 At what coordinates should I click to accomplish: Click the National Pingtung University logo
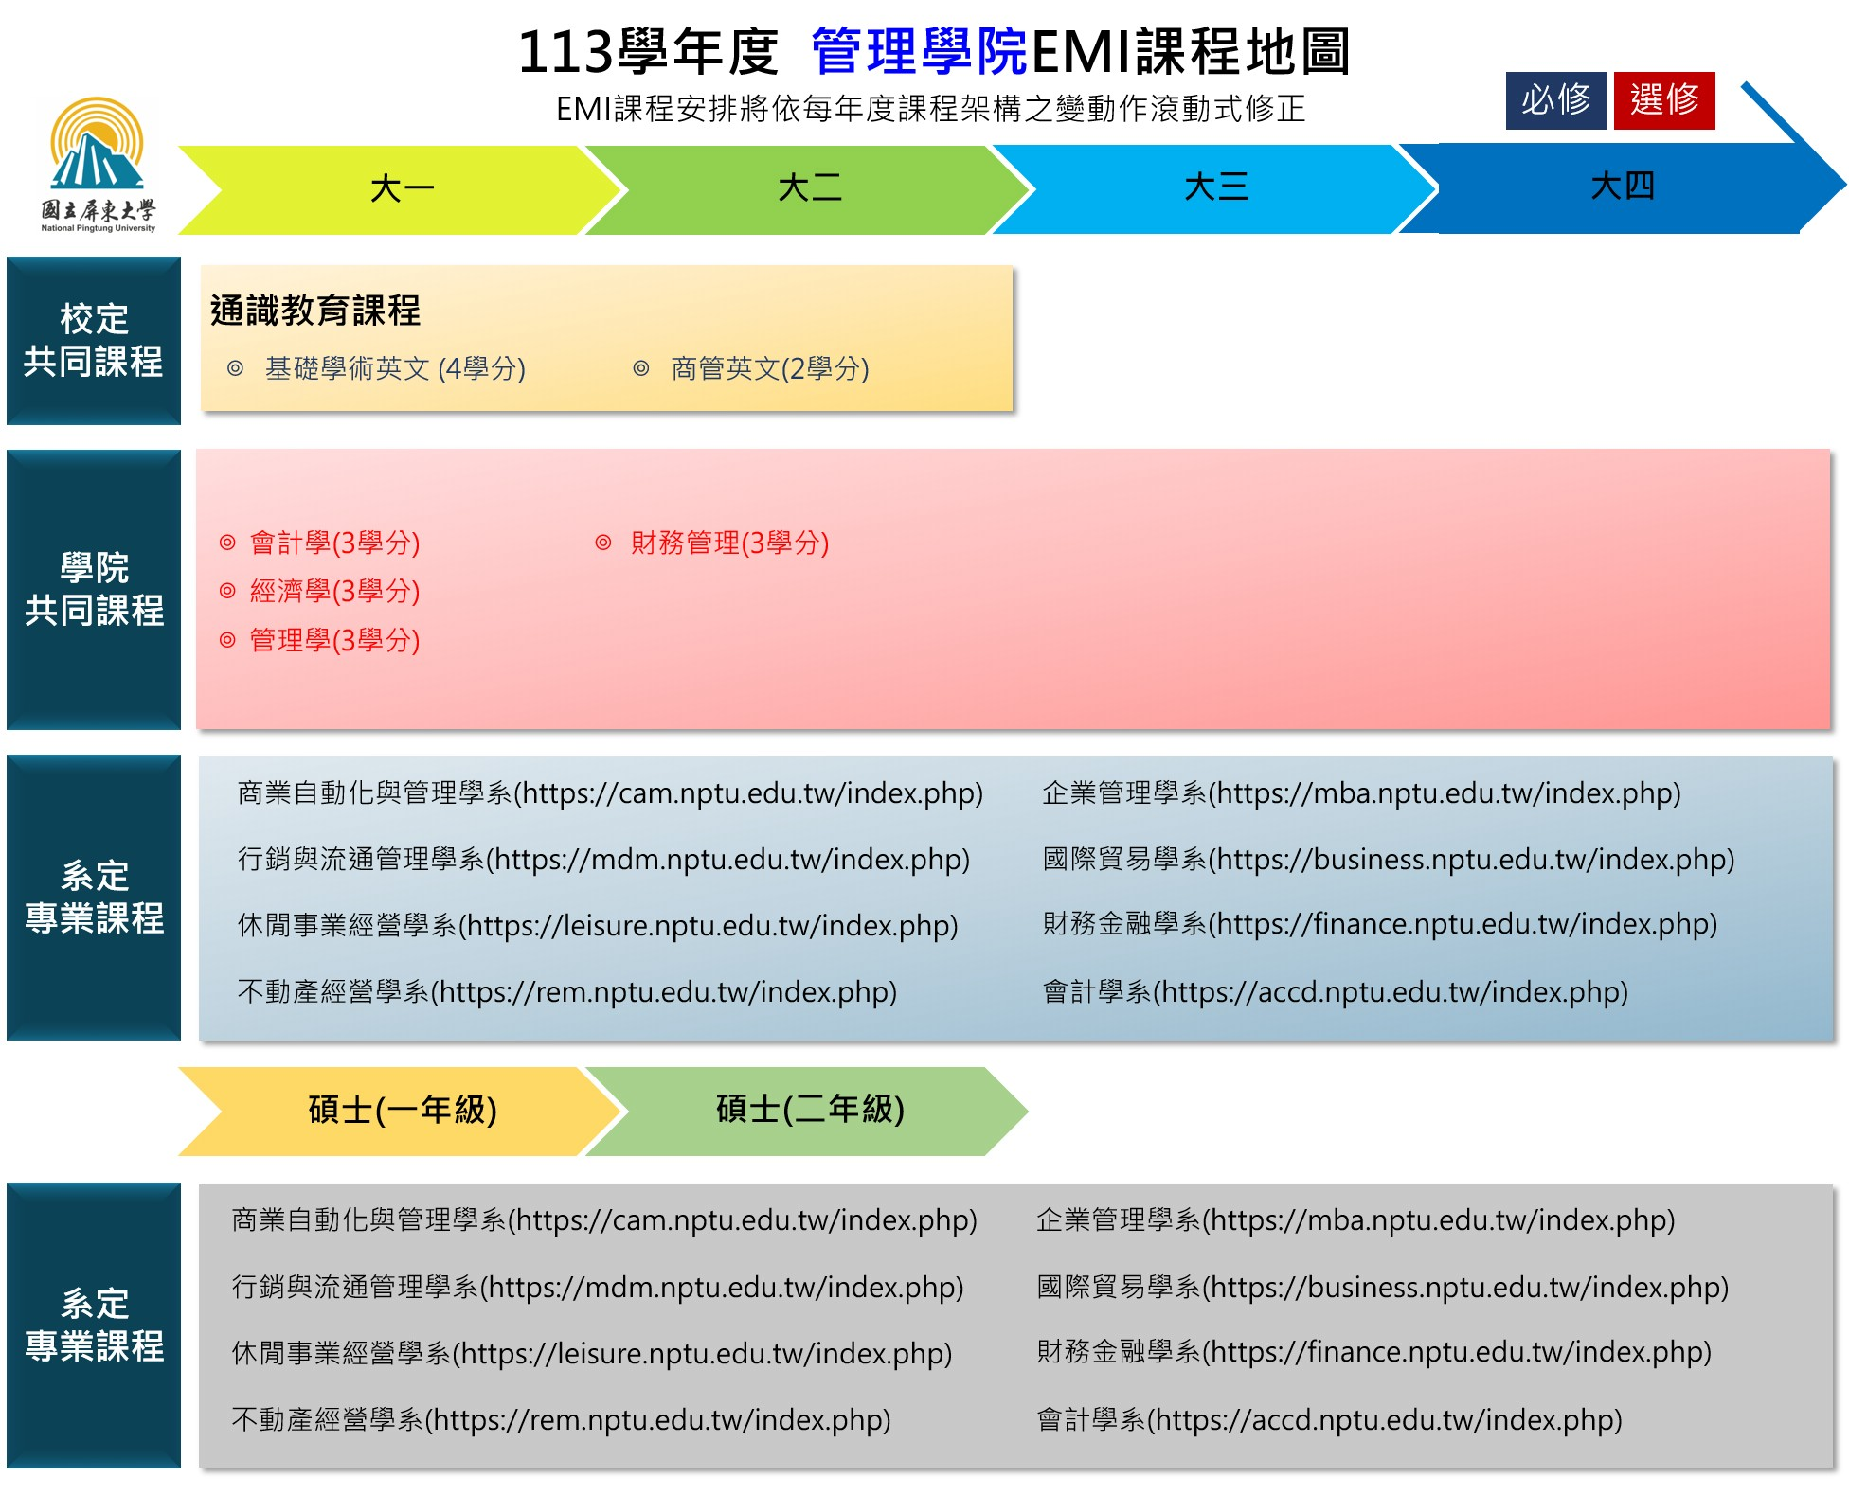98,164
